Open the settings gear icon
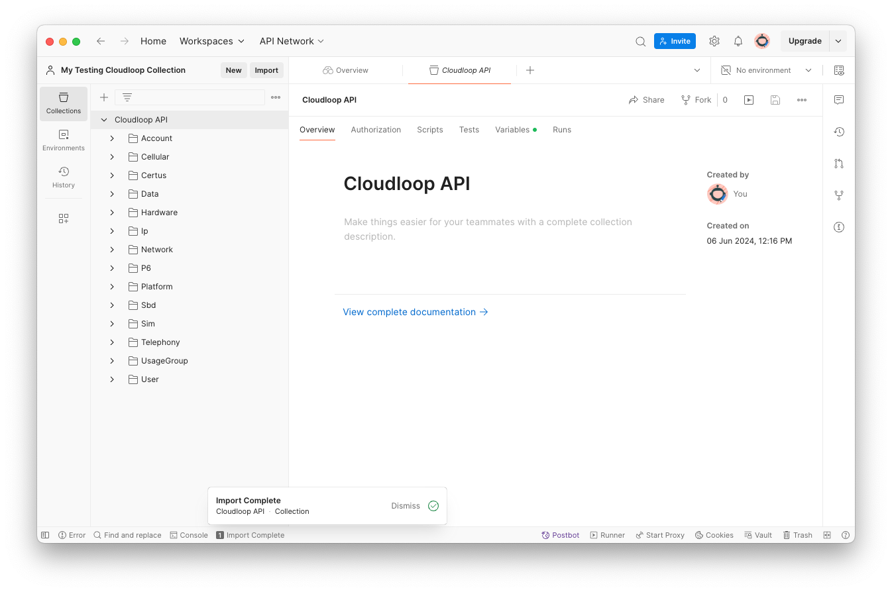This screenshot has height=592, width=892. (x=714, y=41)
